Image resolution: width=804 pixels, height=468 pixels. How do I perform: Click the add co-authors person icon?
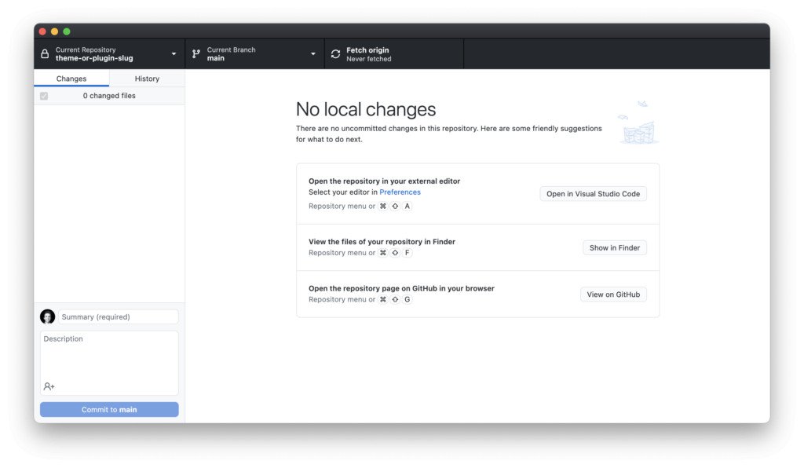click(x=47, y=386)
